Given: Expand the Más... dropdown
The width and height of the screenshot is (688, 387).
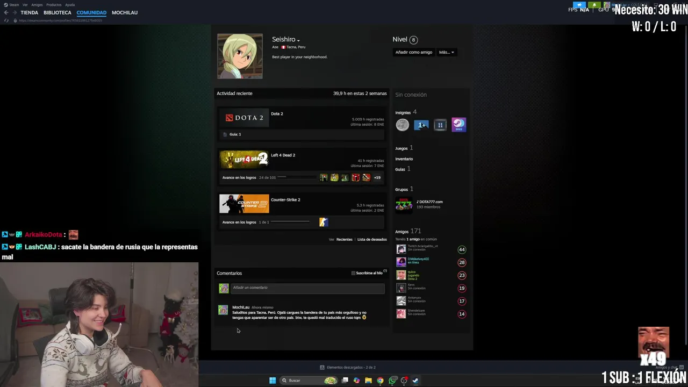Looking at the screenshot, I should tap(446, 52).
